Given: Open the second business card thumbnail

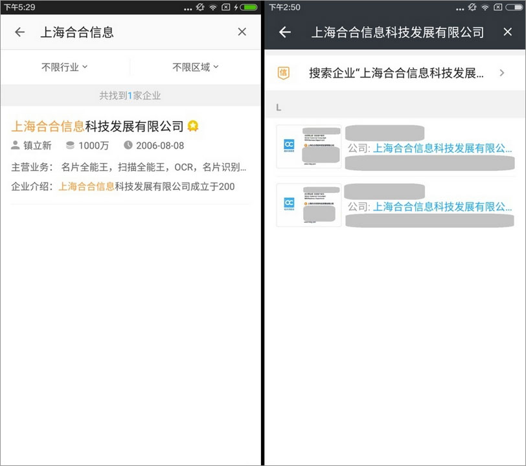Looking at the screenshot, I should click(x=308, y=205).
